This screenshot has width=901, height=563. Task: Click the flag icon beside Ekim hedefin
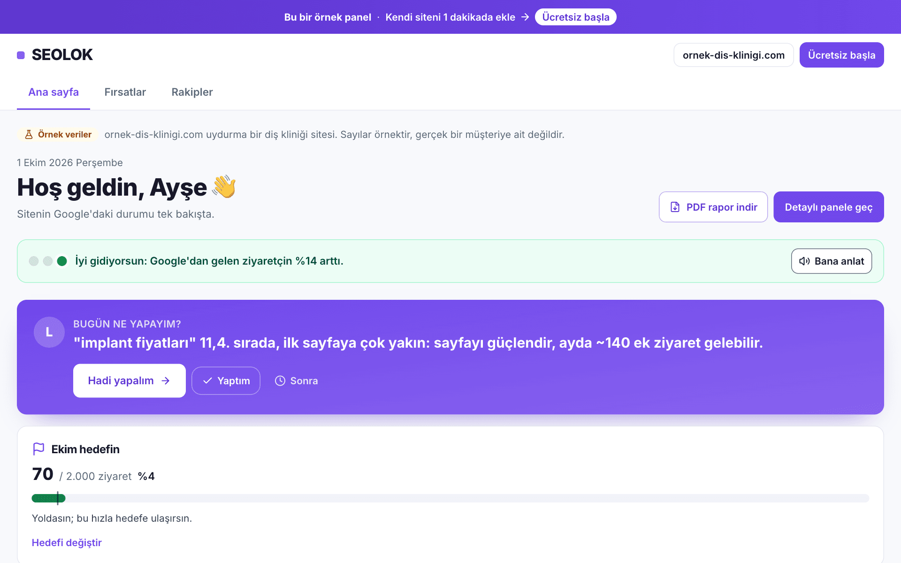pyautogui.click(x=38, y=449)
